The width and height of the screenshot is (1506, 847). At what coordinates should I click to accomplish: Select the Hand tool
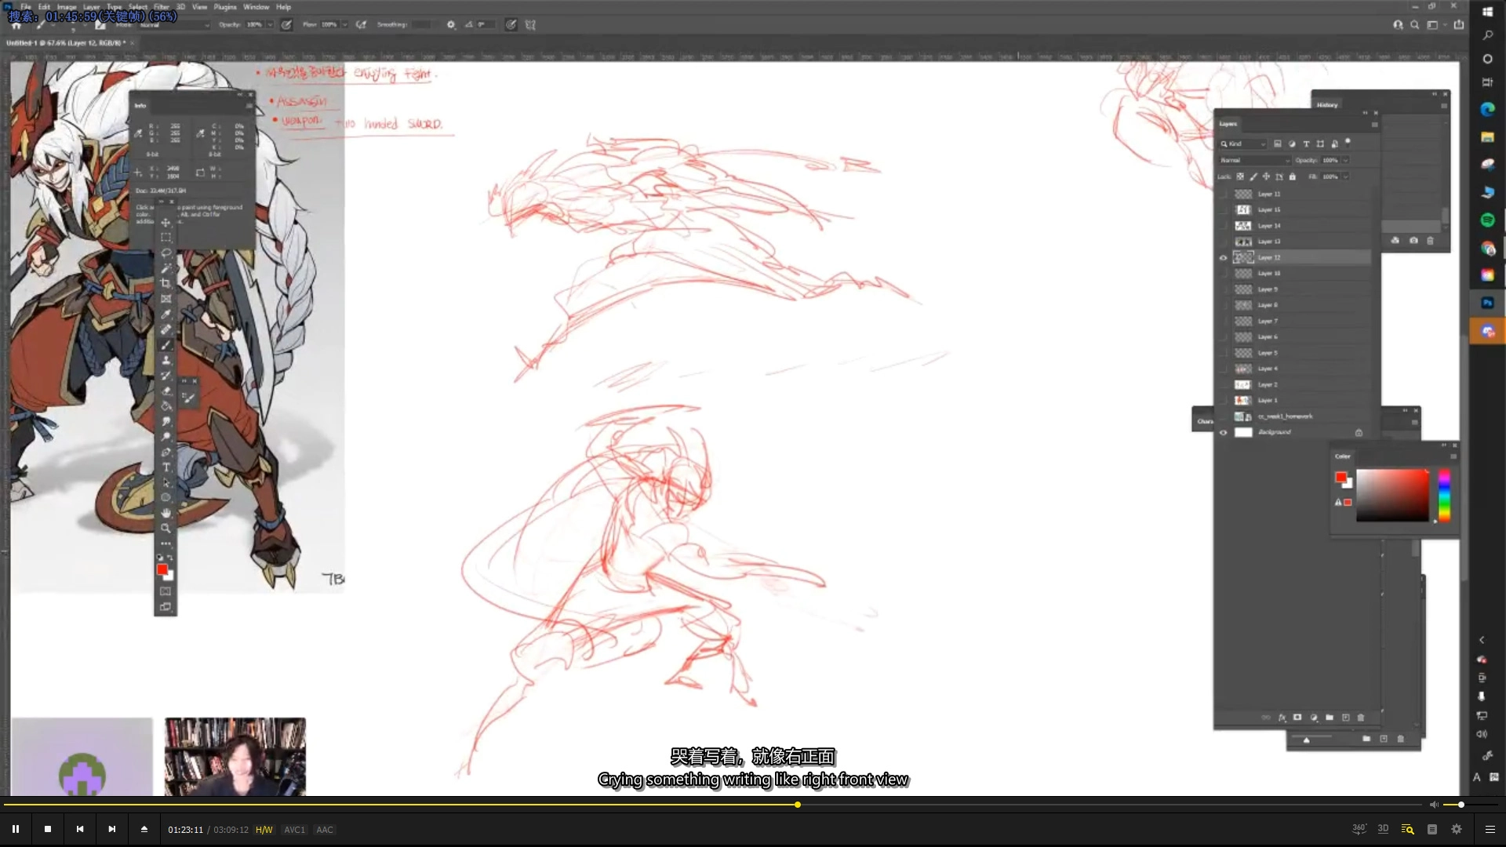pos(166,513)
